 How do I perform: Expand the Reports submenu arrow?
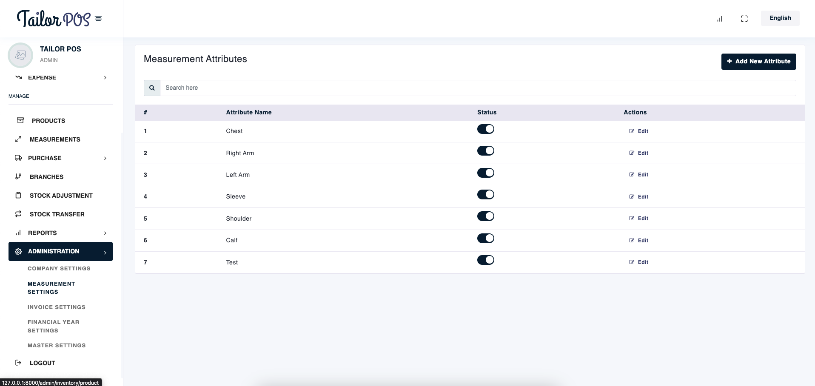click(x=105, y=233)
